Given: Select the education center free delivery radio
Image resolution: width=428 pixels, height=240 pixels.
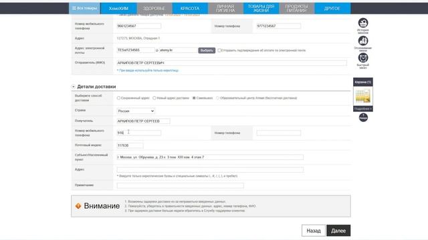Looking at the screenshot, I should [217, 98].
